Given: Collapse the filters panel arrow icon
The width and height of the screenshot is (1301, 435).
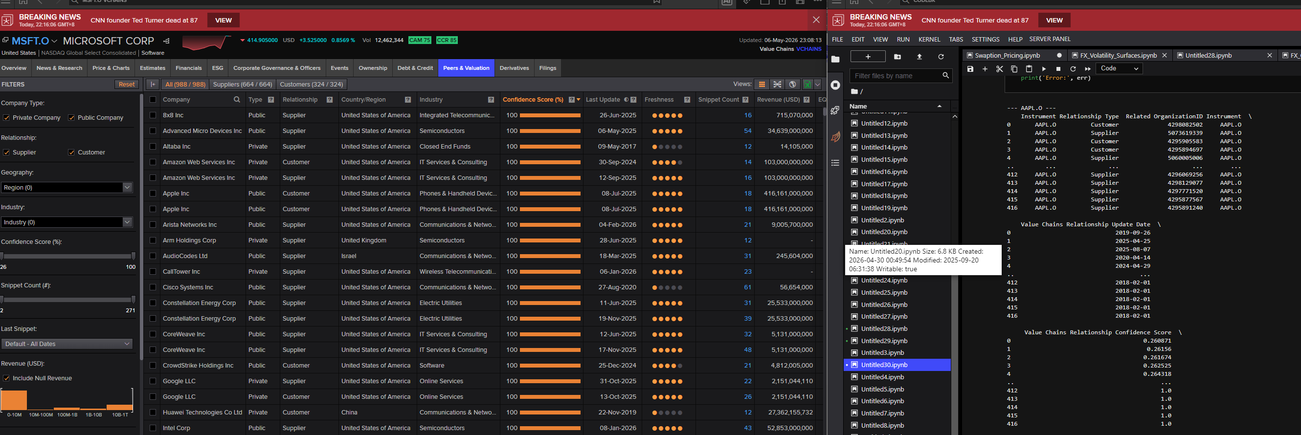Looking at the screenshot, I should click(153, 84).
